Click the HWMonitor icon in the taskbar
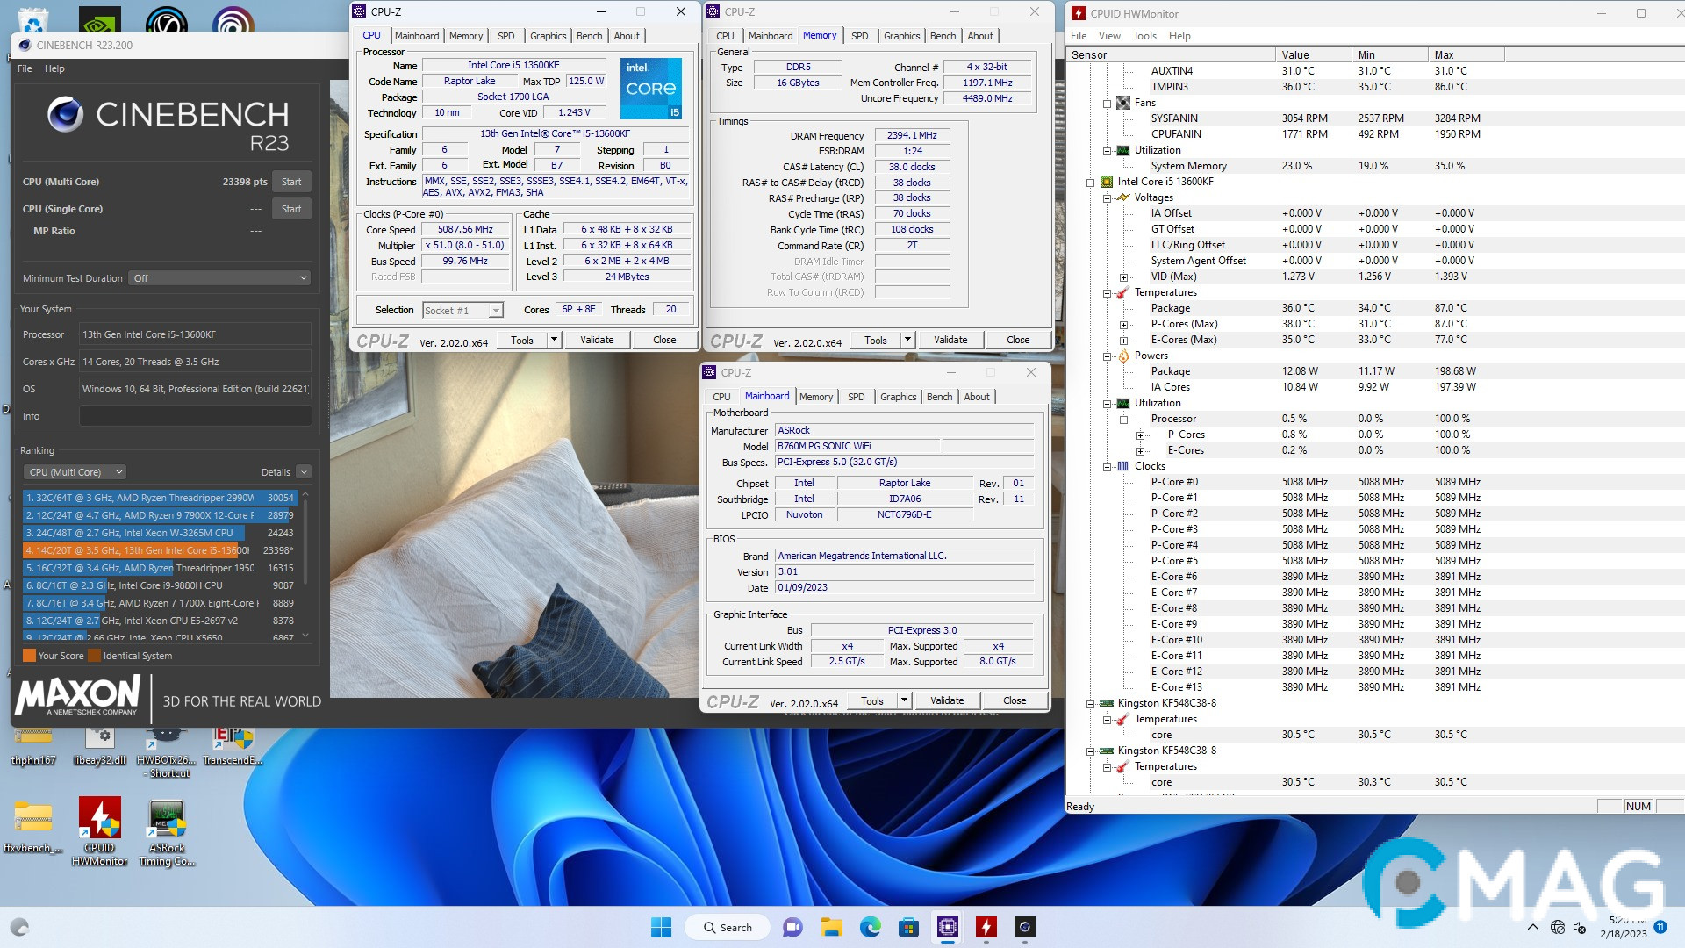Viewport: 1685px width, 948px height. point(986,927)
